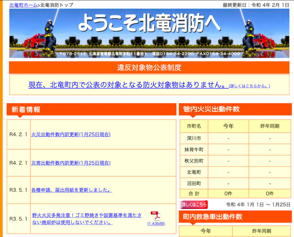Open the 野火火災多発注意 notice link
Image resolution: width=294 pixels, height=237 pixels.
point(86,219)
